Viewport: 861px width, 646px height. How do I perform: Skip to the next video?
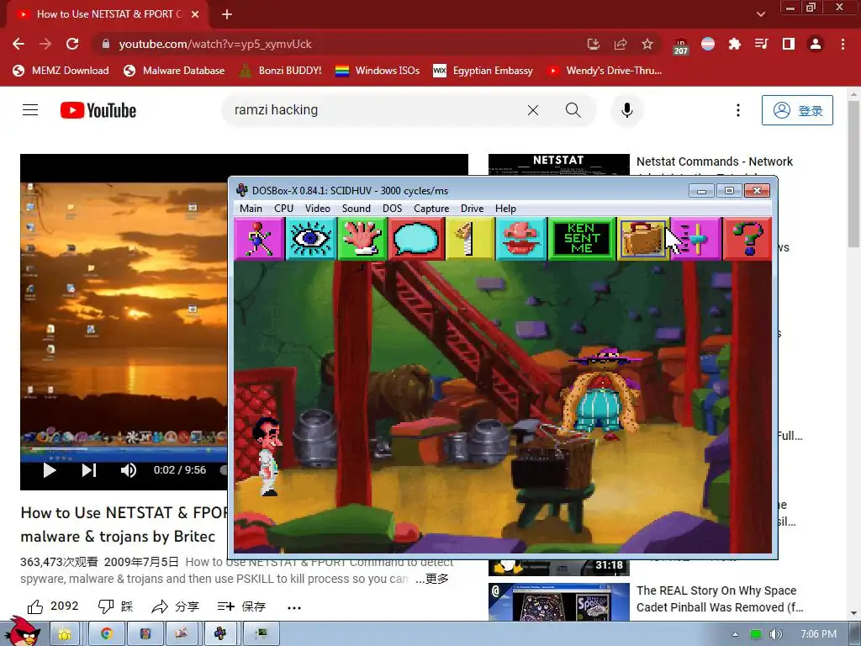tap(89, 470)
